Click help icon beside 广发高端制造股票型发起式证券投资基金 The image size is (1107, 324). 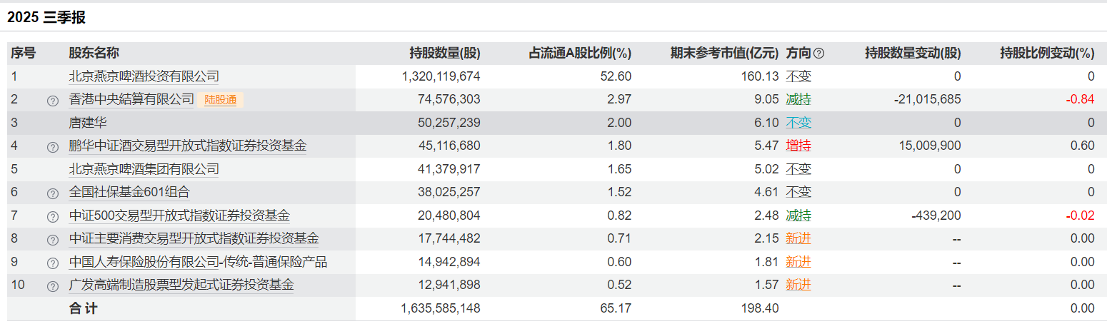pos(52,286)
